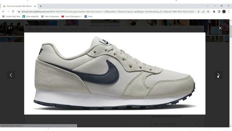This screenshot has width=232, height=131.
Task: Reload the current page
Action: 13,12
